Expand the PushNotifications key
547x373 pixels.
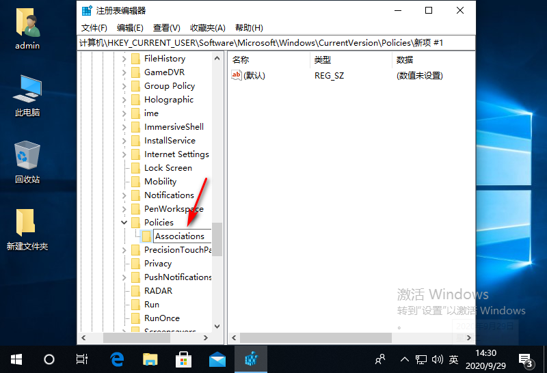click(x=124, y=277)
